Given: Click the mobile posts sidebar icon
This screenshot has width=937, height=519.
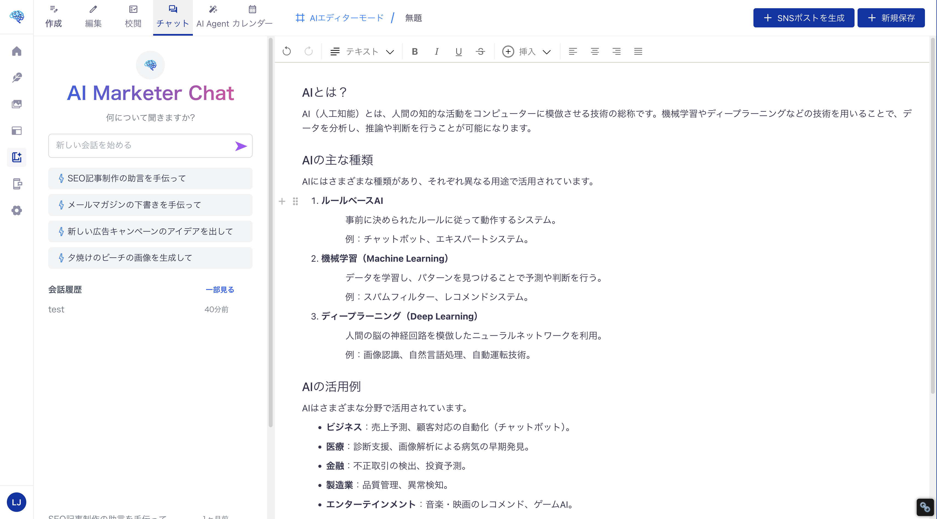Looking at the screenshot, I should (17, 184).
